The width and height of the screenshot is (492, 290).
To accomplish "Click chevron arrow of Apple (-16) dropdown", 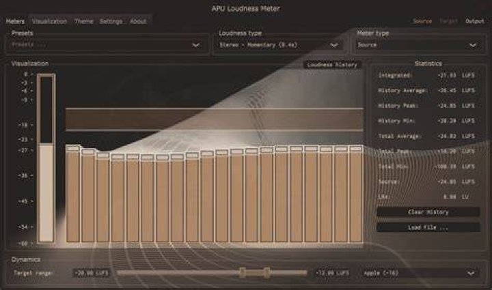I will 471,274.
